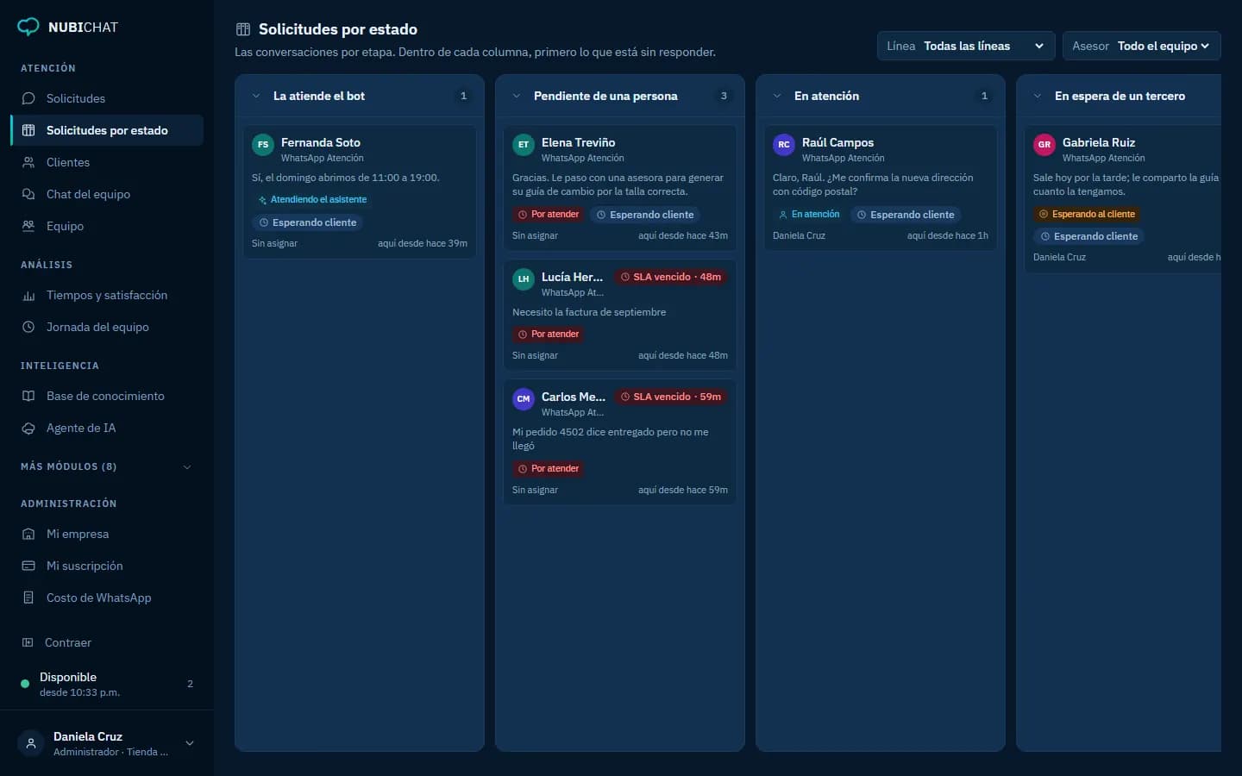Click the Clientes people icon

[28, 162]
